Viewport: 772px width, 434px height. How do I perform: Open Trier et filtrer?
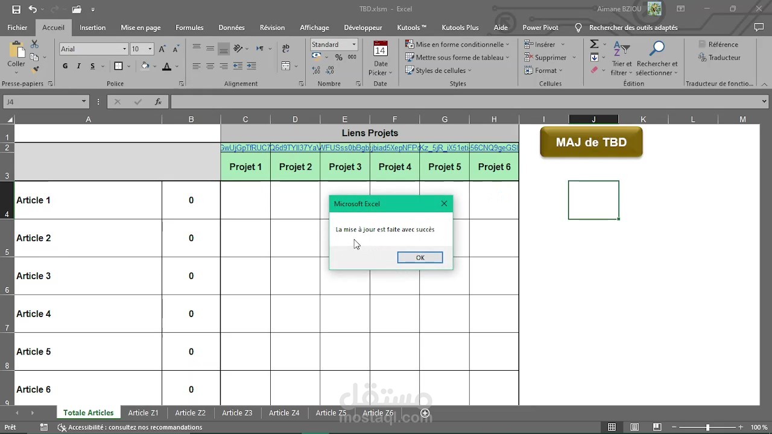[x=622, y=59]
